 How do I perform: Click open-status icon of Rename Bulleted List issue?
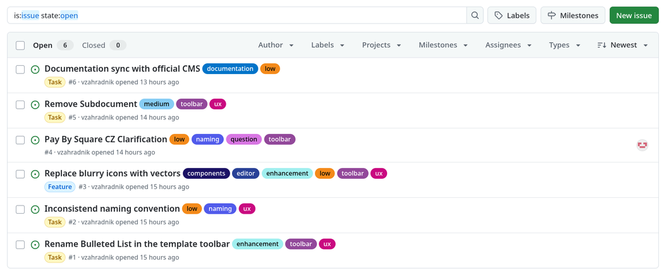pyautogui.click(x=35, y=245)
